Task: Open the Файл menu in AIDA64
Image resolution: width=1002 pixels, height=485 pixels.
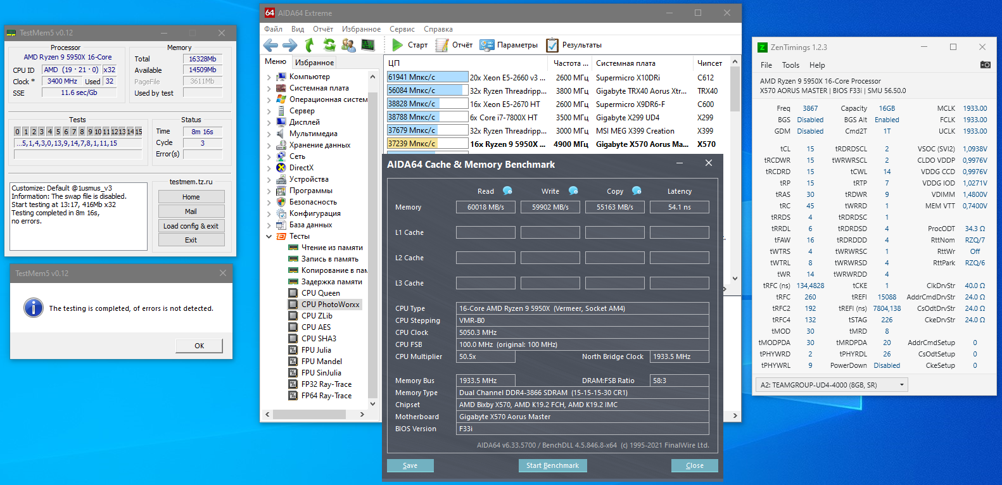Action: (274, 29)
